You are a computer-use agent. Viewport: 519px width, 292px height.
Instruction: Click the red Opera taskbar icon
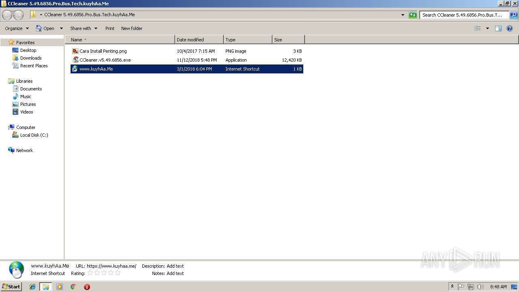[x=87, y=287]
